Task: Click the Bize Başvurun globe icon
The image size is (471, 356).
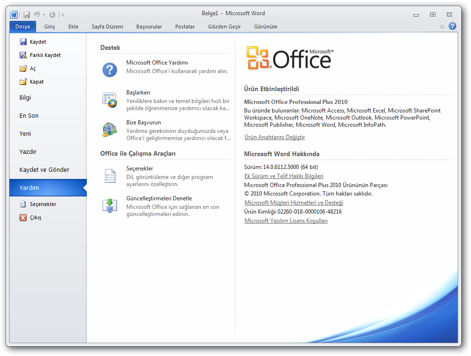Action: pyautogui.click(x=110, y=130)
